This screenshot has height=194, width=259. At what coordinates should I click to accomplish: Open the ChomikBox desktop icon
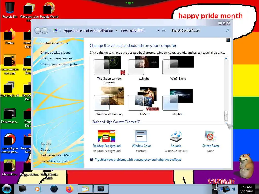[10, 167]
